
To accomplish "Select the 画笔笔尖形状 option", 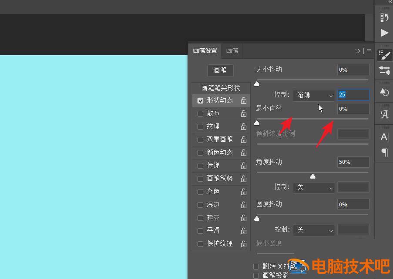I will pyautogui.click(x=221, y=88).
